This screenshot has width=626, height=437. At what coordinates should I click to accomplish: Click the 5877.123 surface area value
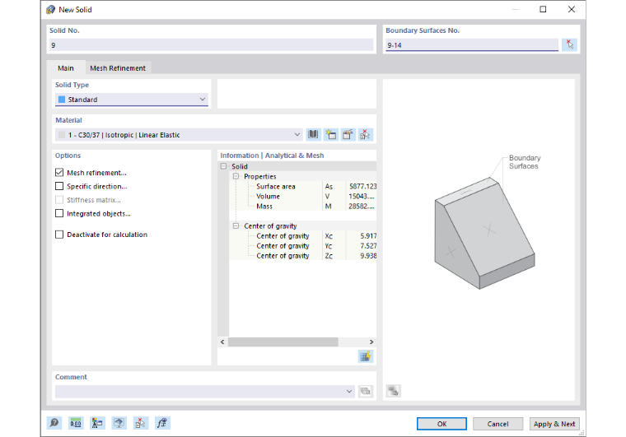click(x=362, y=186)
